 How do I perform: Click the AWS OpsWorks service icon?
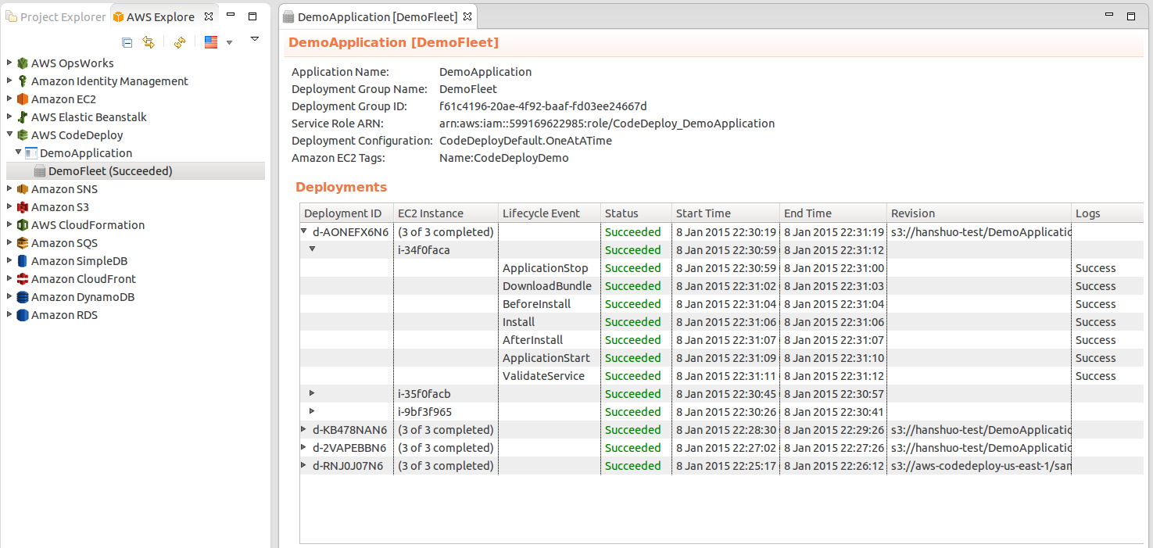[x=23, y=63]
